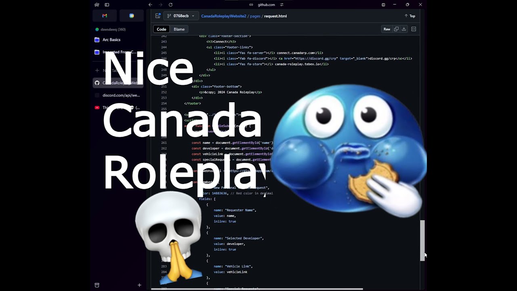The height and width of the screenshot is (291, 517).
Task: Go back with the back arrow
Action: pyautogui.click(x=150, y=5)
